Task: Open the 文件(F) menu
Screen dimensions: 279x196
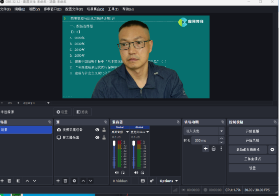Action: coord(6,9)
